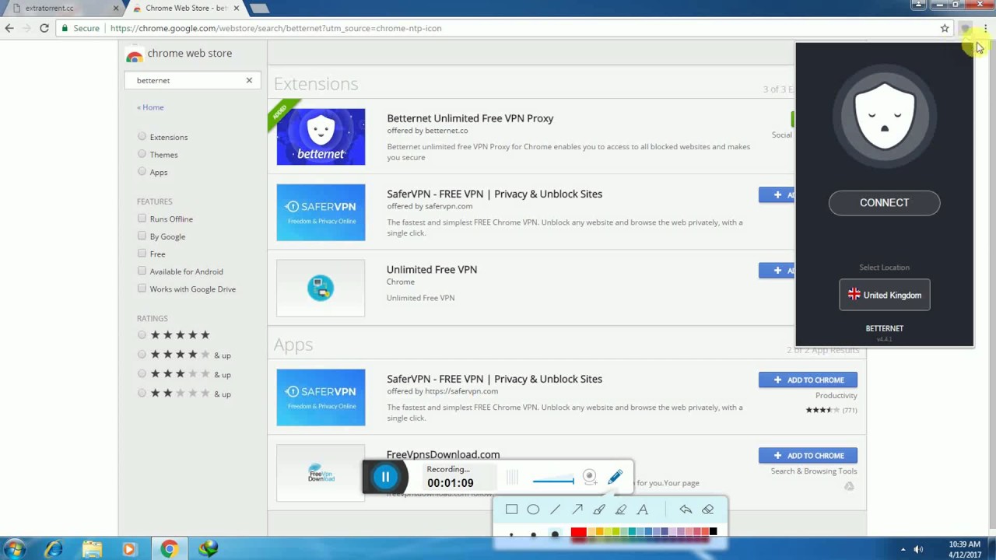
Task: Switch to the Chrome Web Store tab
Action: click(185, 8)
